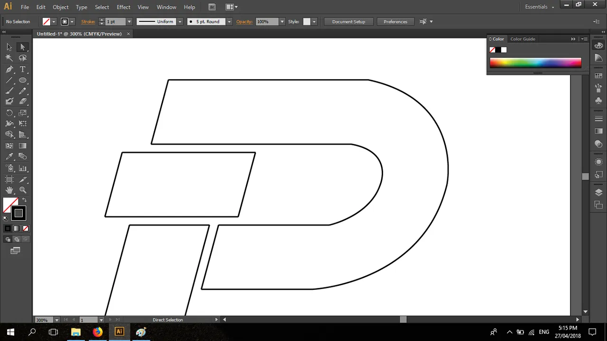Enable Draw Behind mode
Image resolution: width=607 pixels, height=341 pixels.
(17, 240)
